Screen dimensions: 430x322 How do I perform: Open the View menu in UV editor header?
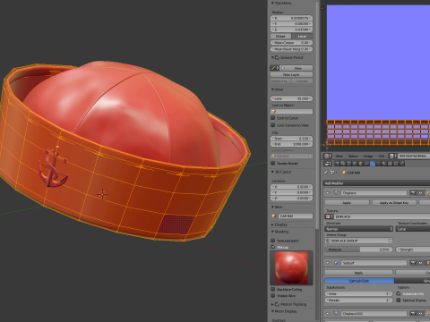tap(339, 156)
